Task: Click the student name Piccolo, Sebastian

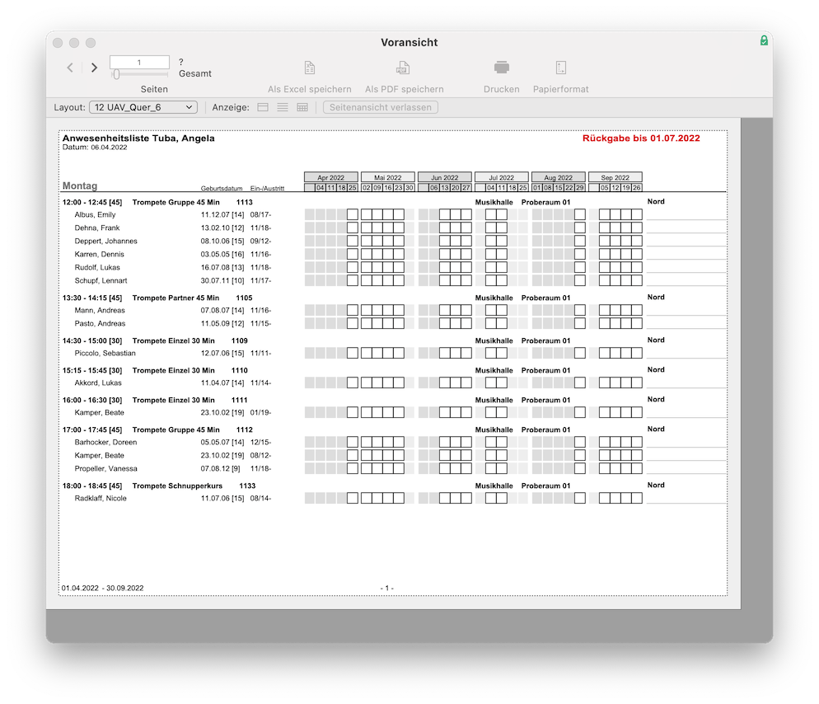Action: (x=105, y=354)
